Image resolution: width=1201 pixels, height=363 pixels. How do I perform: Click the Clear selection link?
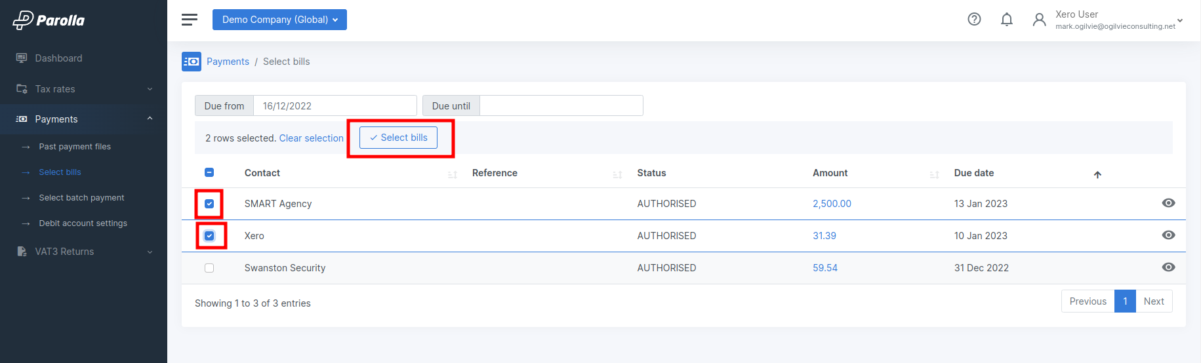coord(311,138)
